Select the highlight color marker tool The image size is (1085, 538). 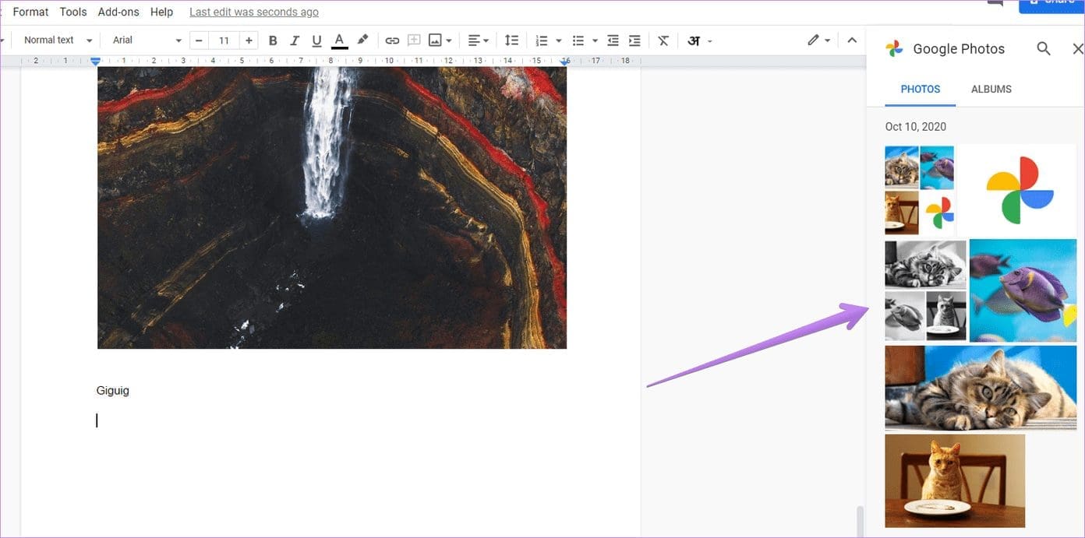362,40
